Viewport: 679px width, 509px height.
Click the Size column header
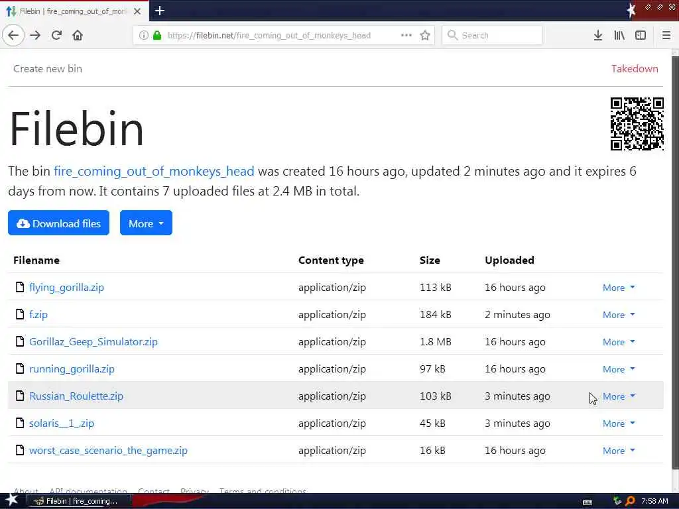click(x=430, y=260)
